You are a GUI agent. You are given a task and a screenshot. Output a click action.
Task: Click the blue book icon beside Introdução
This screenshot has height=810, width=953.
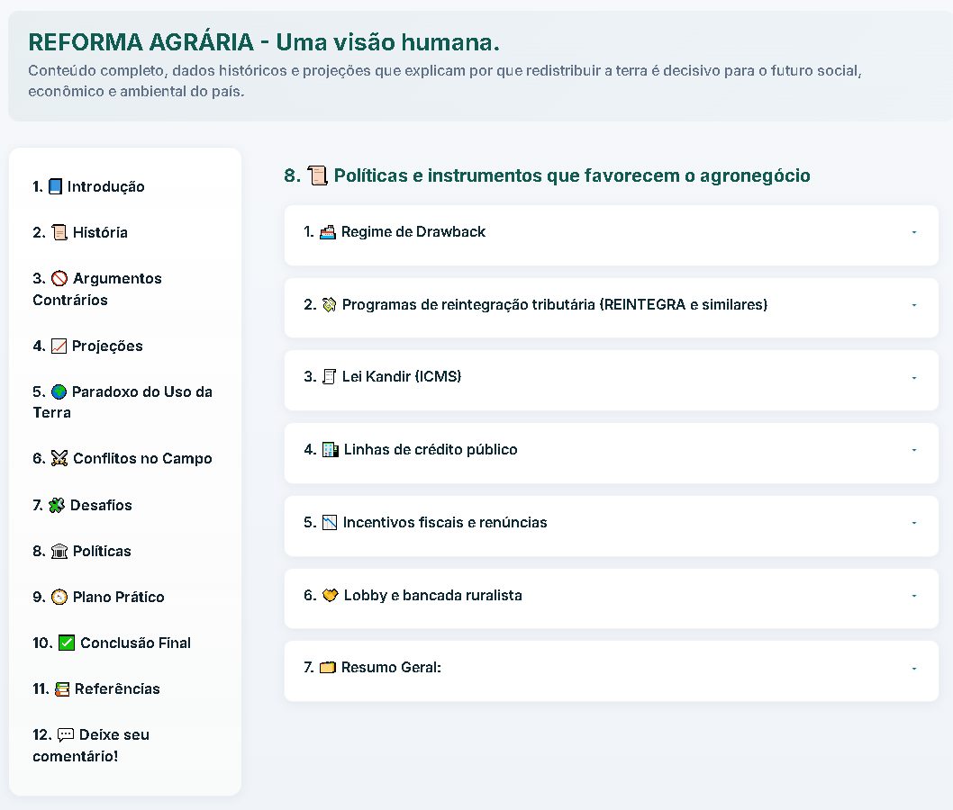[x=55, y=186]
